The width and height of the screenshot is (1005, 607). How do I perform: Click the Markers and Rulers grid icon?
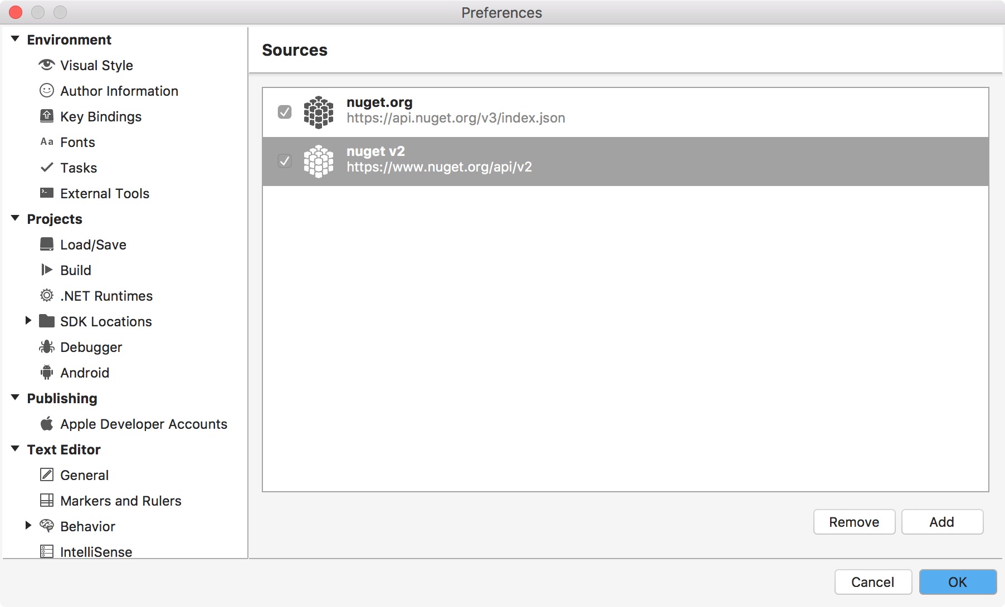pos(47,500)
